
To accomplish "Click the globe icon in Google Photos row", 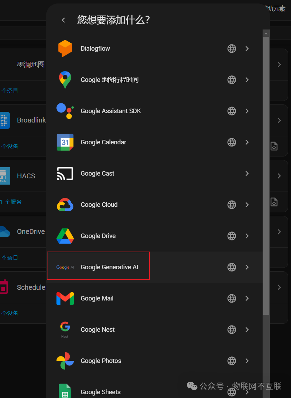I will (x=232, y=361).
